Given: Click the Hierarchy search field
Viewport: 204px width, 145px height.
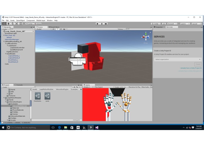Looking at the screenshot, I should click(x=21, y=29).
